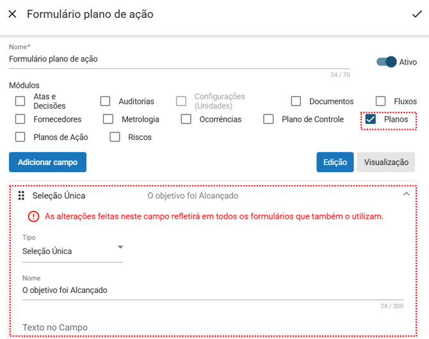Check the Fornecedores checkbox
The image size is (429, 339).
[x=20, y=119]
